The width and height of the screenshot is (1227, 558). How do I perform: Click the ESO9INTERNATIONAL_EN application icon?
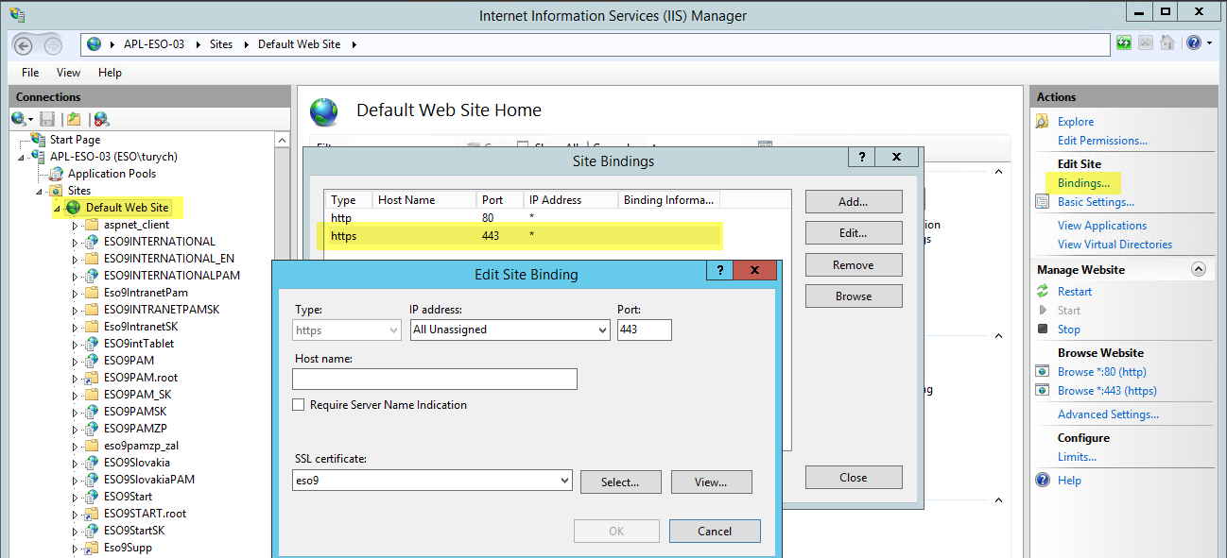point(92,259)
